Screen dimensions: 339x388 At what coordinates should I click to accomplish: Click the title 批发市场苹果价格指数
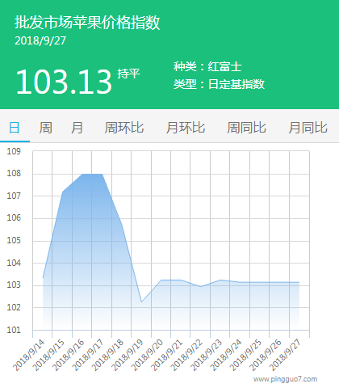click(x=87, y=22)
